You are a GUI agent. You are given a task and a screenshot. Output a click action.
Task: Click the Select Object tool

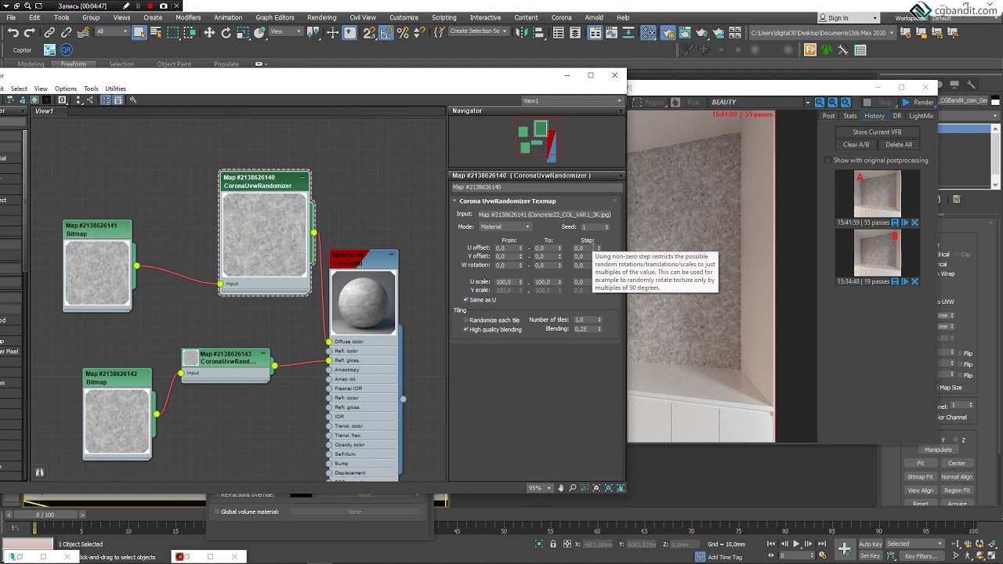139,32
